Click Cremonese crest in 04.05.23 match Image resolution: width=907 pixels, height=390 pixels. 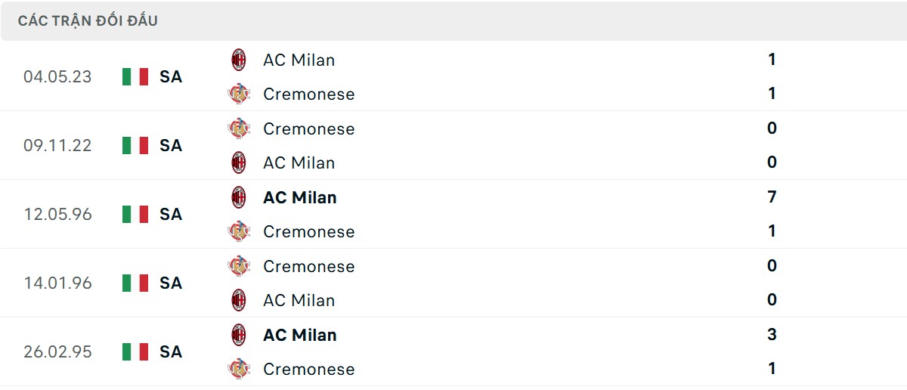click(x=239, y=94)
